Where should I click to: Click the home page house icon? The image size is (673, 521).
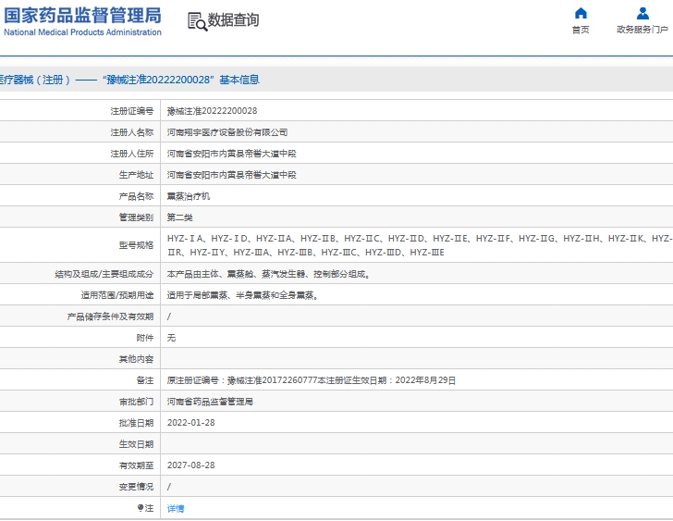[x=581, y=13]
